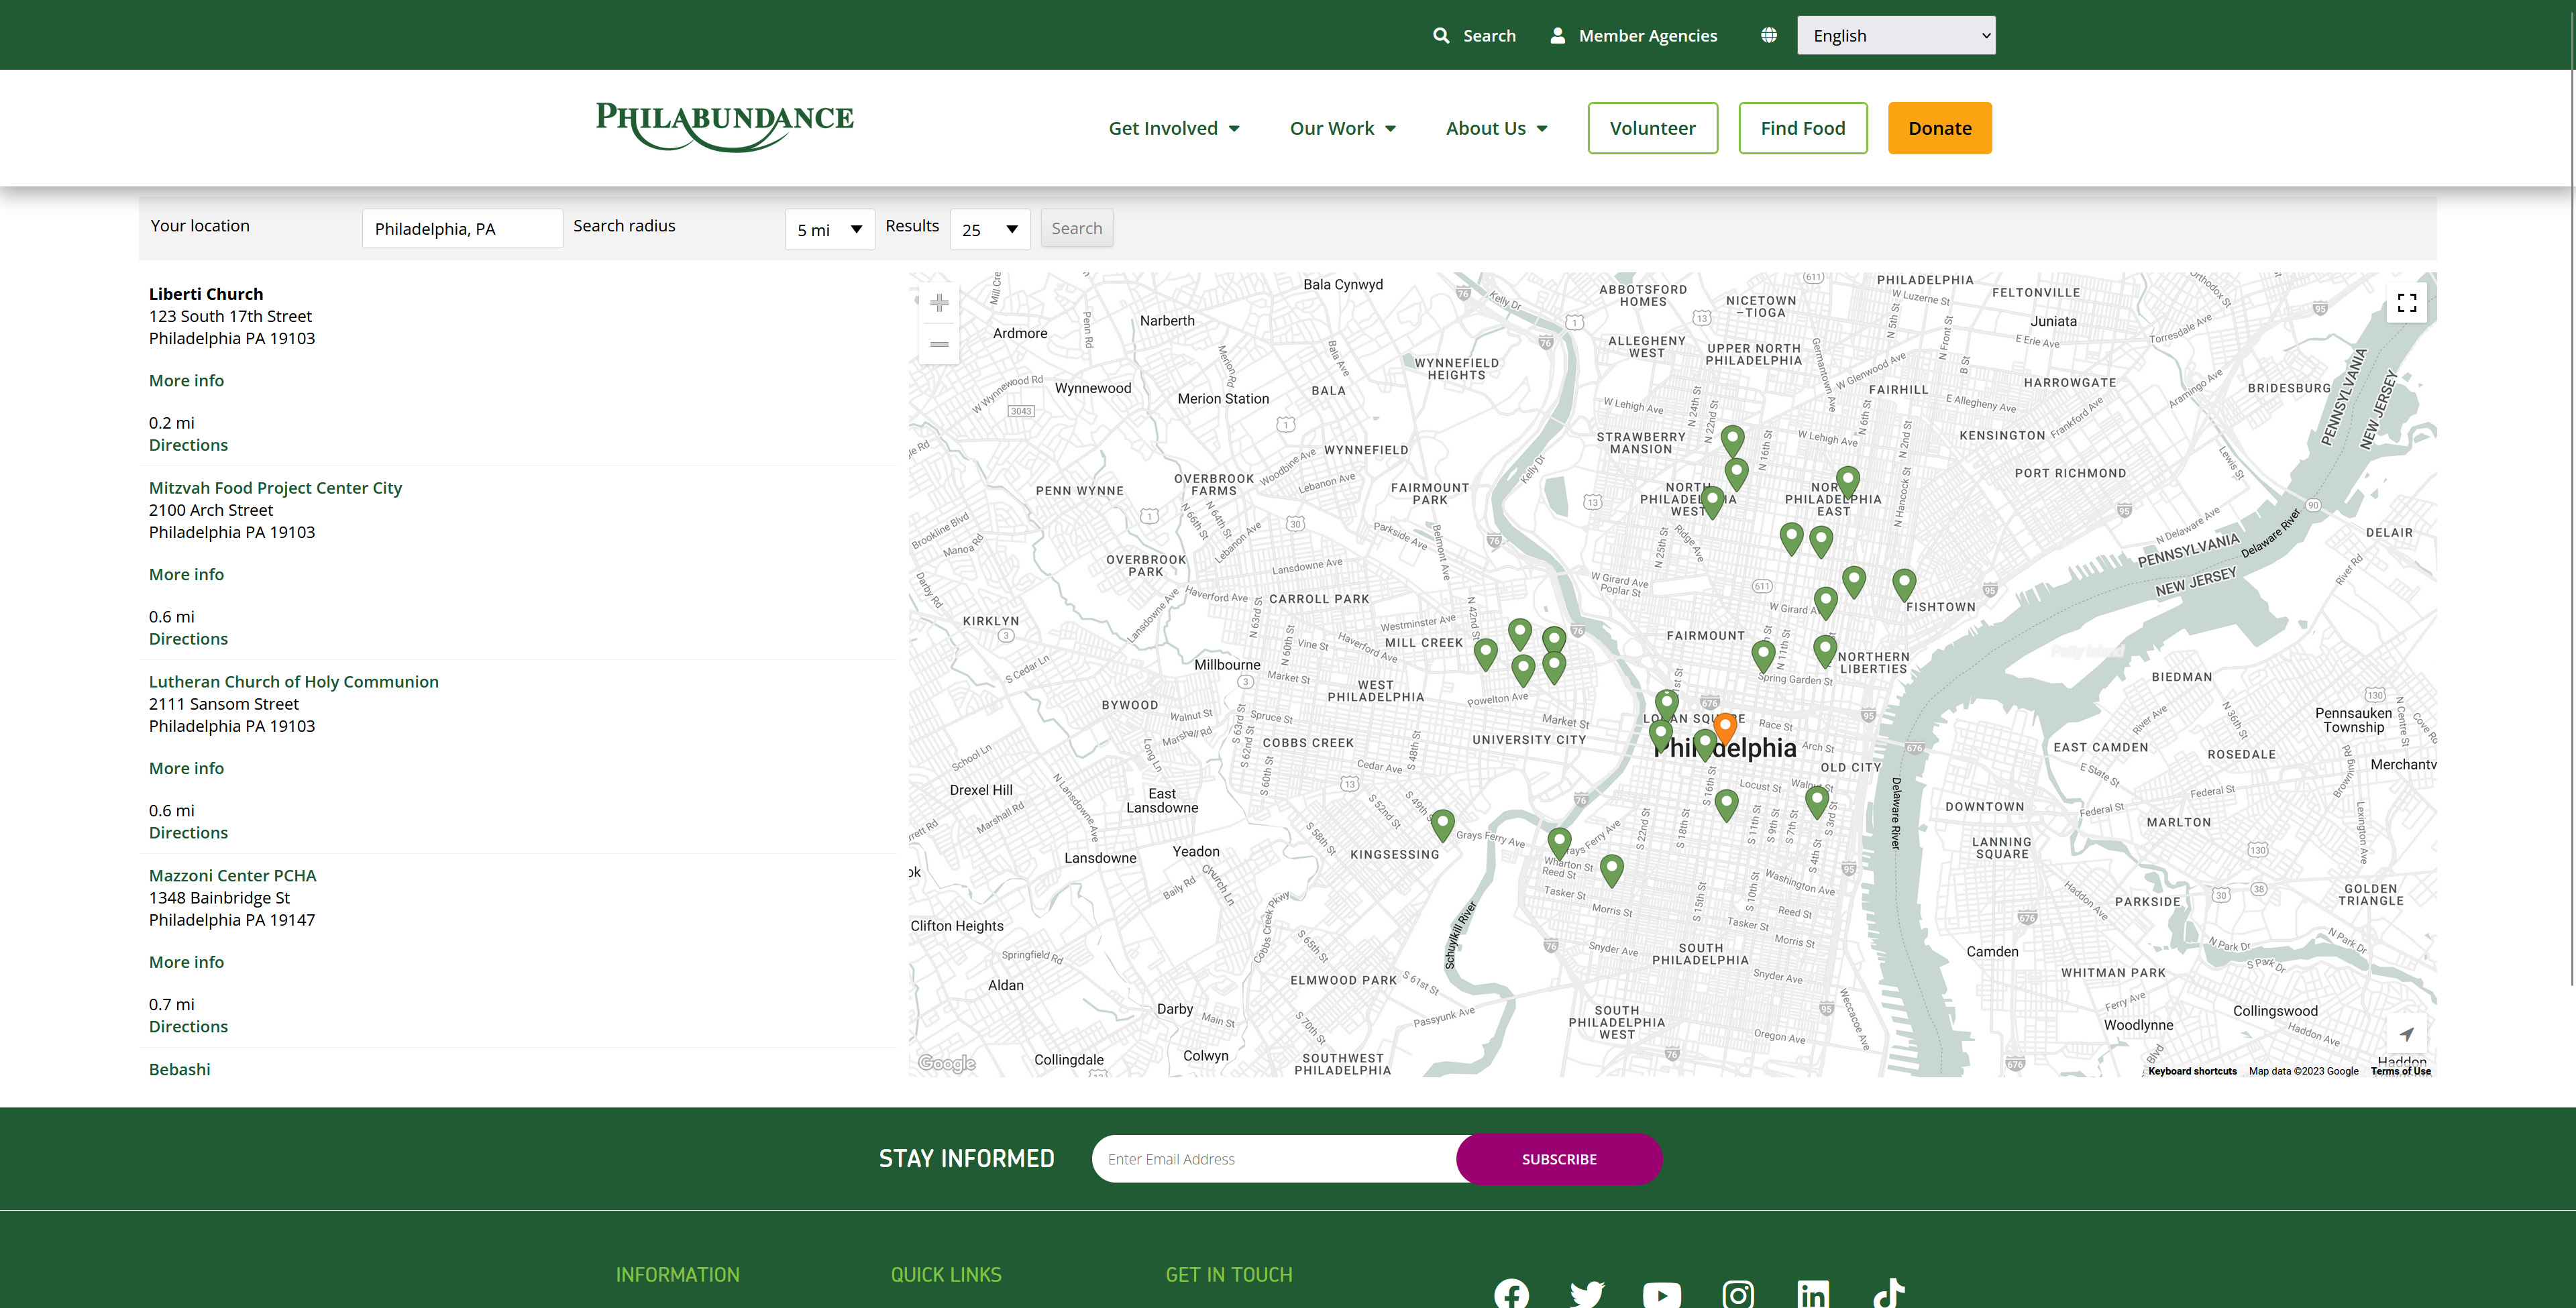Open More info for Liberti Church
The width and height of the screenshot is (2576, 1308).
186,380
